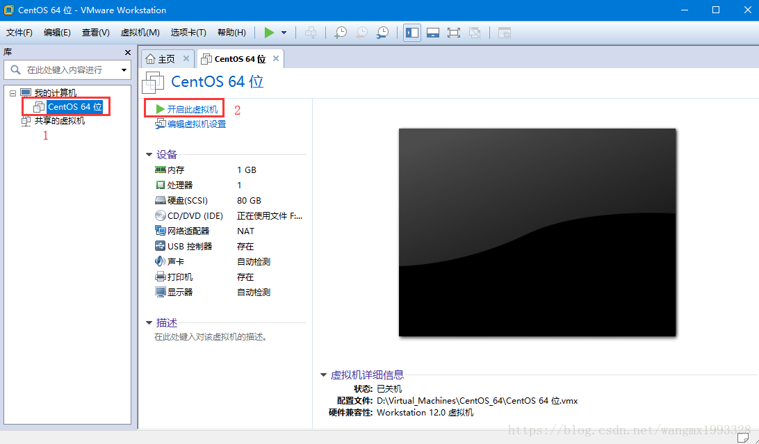
Task: Click the processor icon
Action: [161, 186]
